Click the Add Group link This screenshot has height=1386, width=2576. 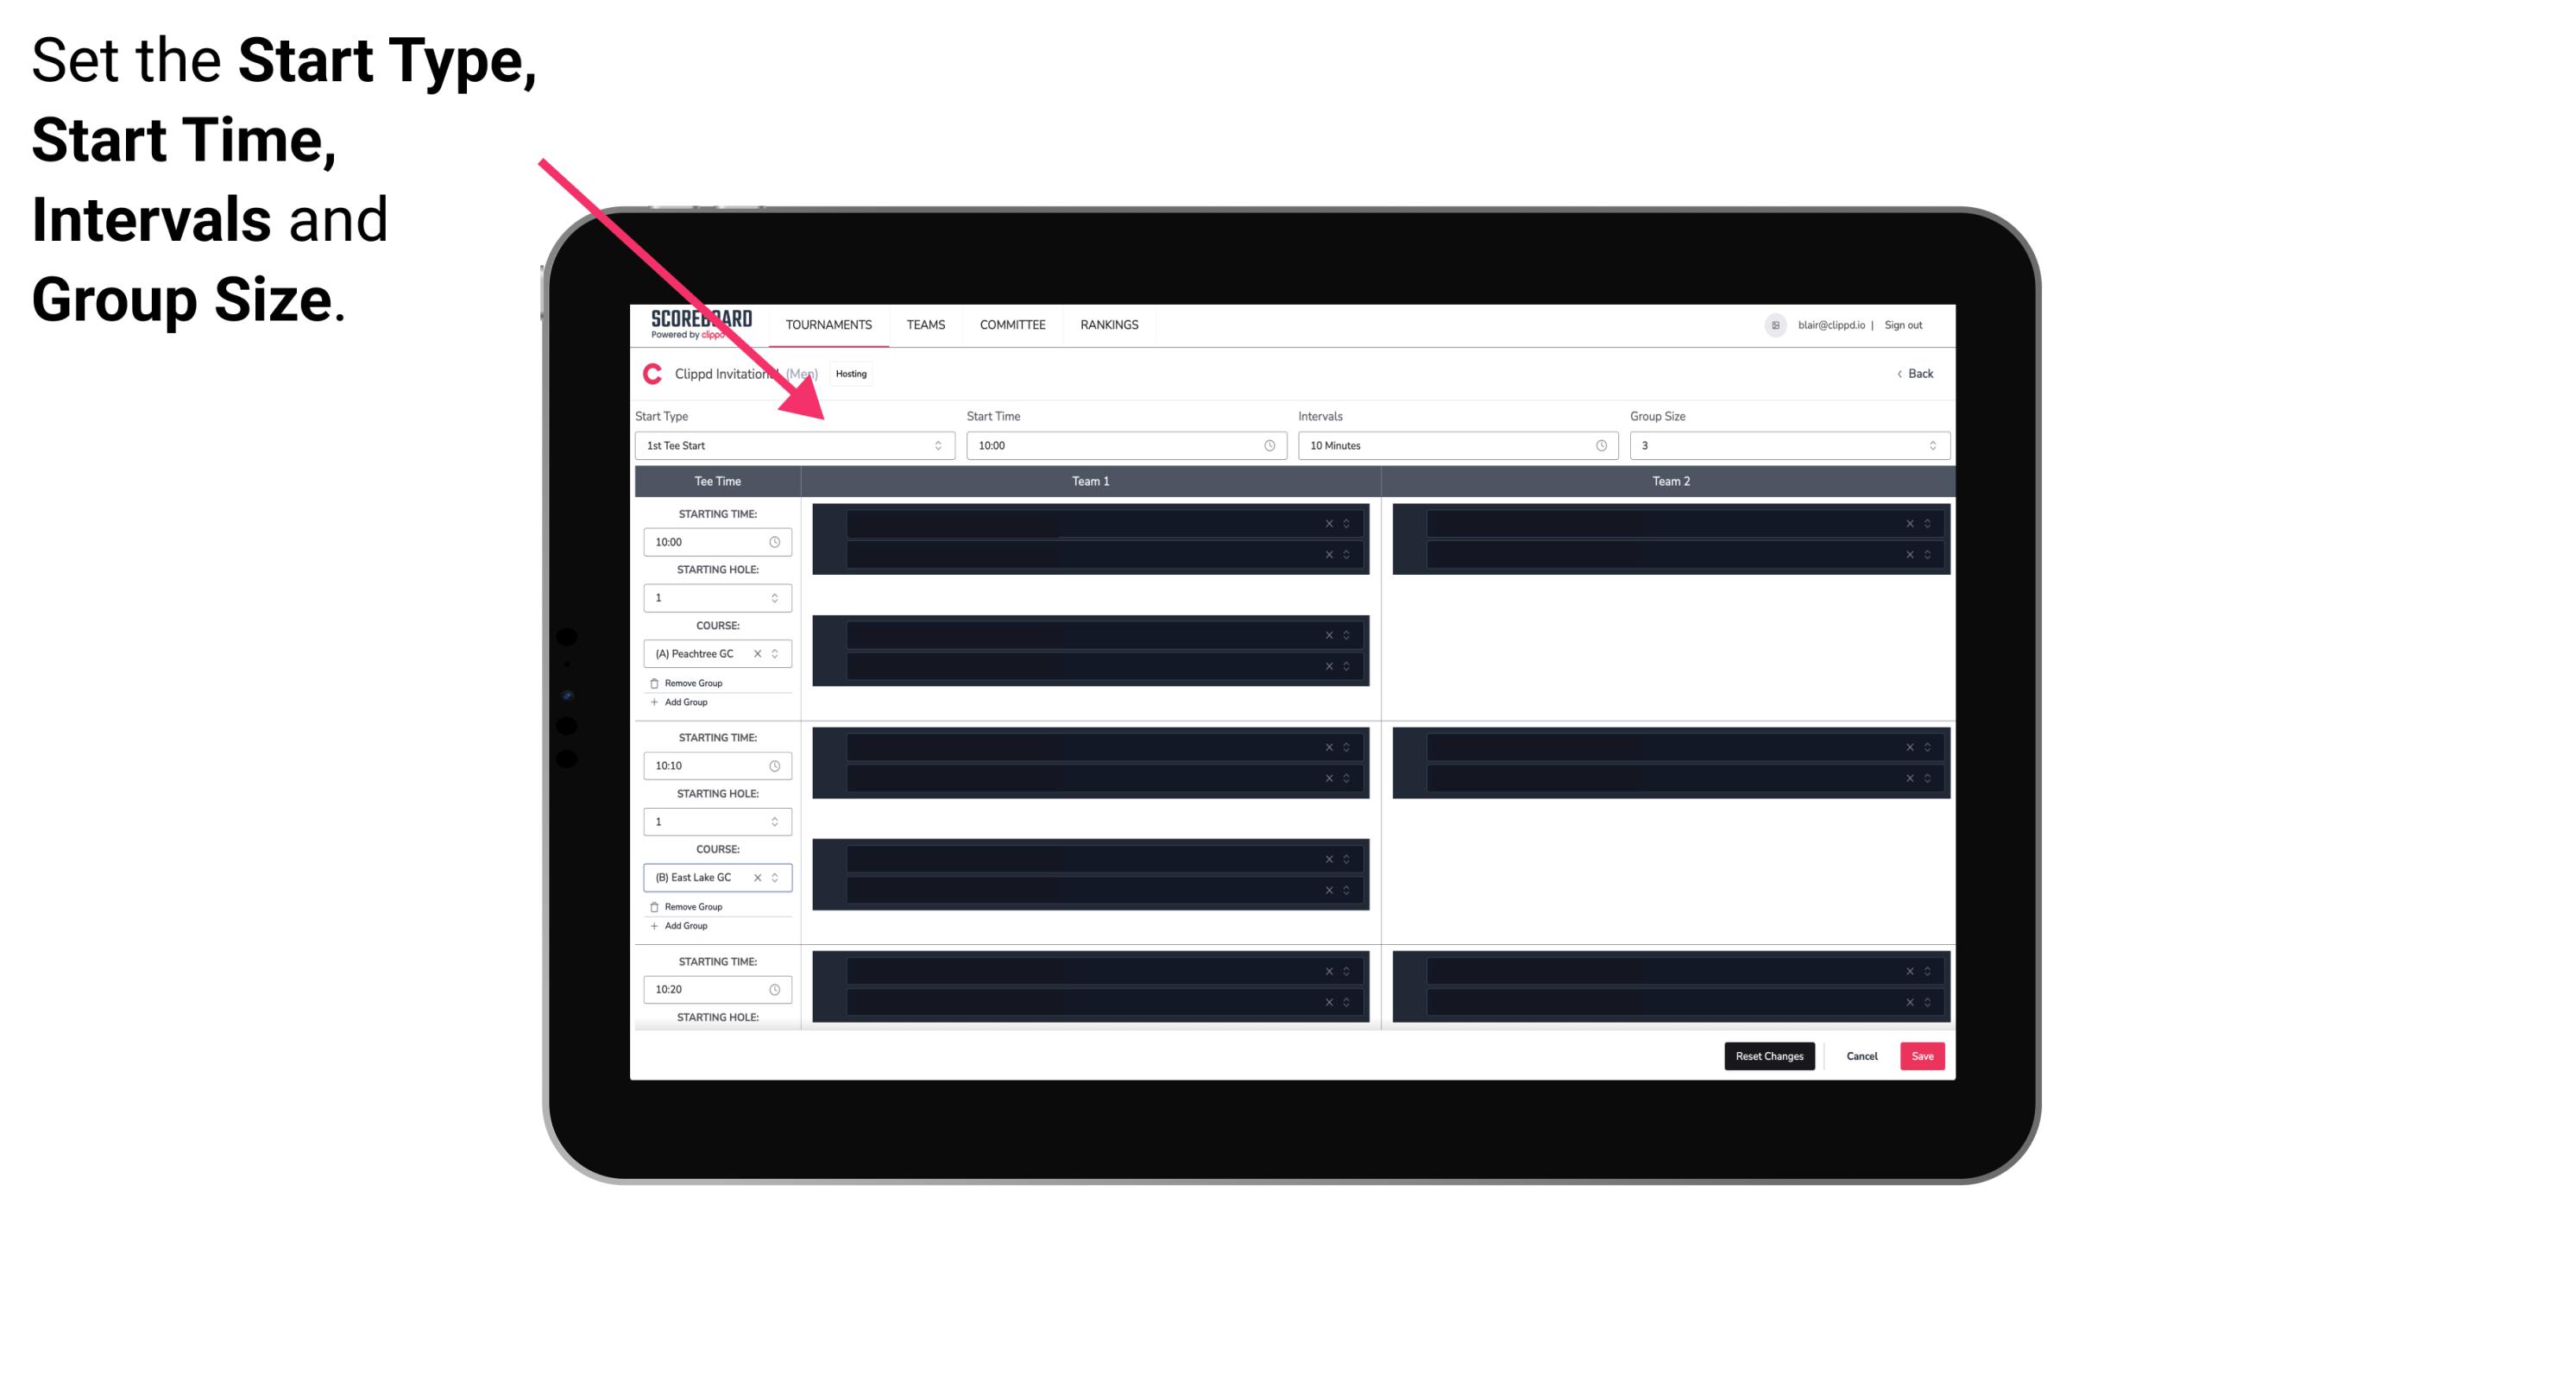pos(684,703)
